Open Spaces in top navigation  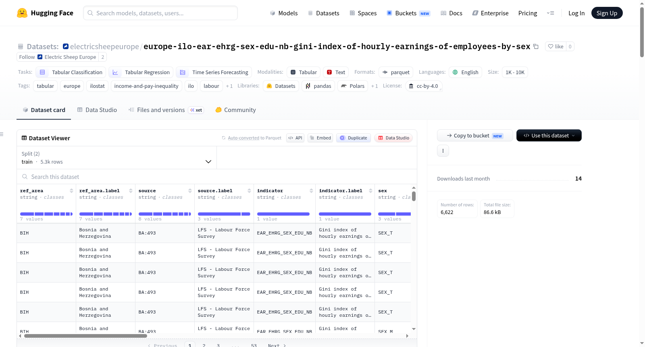(363, 13)
